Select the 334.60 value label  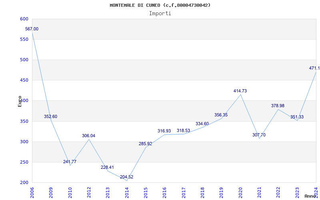(202, 124)
